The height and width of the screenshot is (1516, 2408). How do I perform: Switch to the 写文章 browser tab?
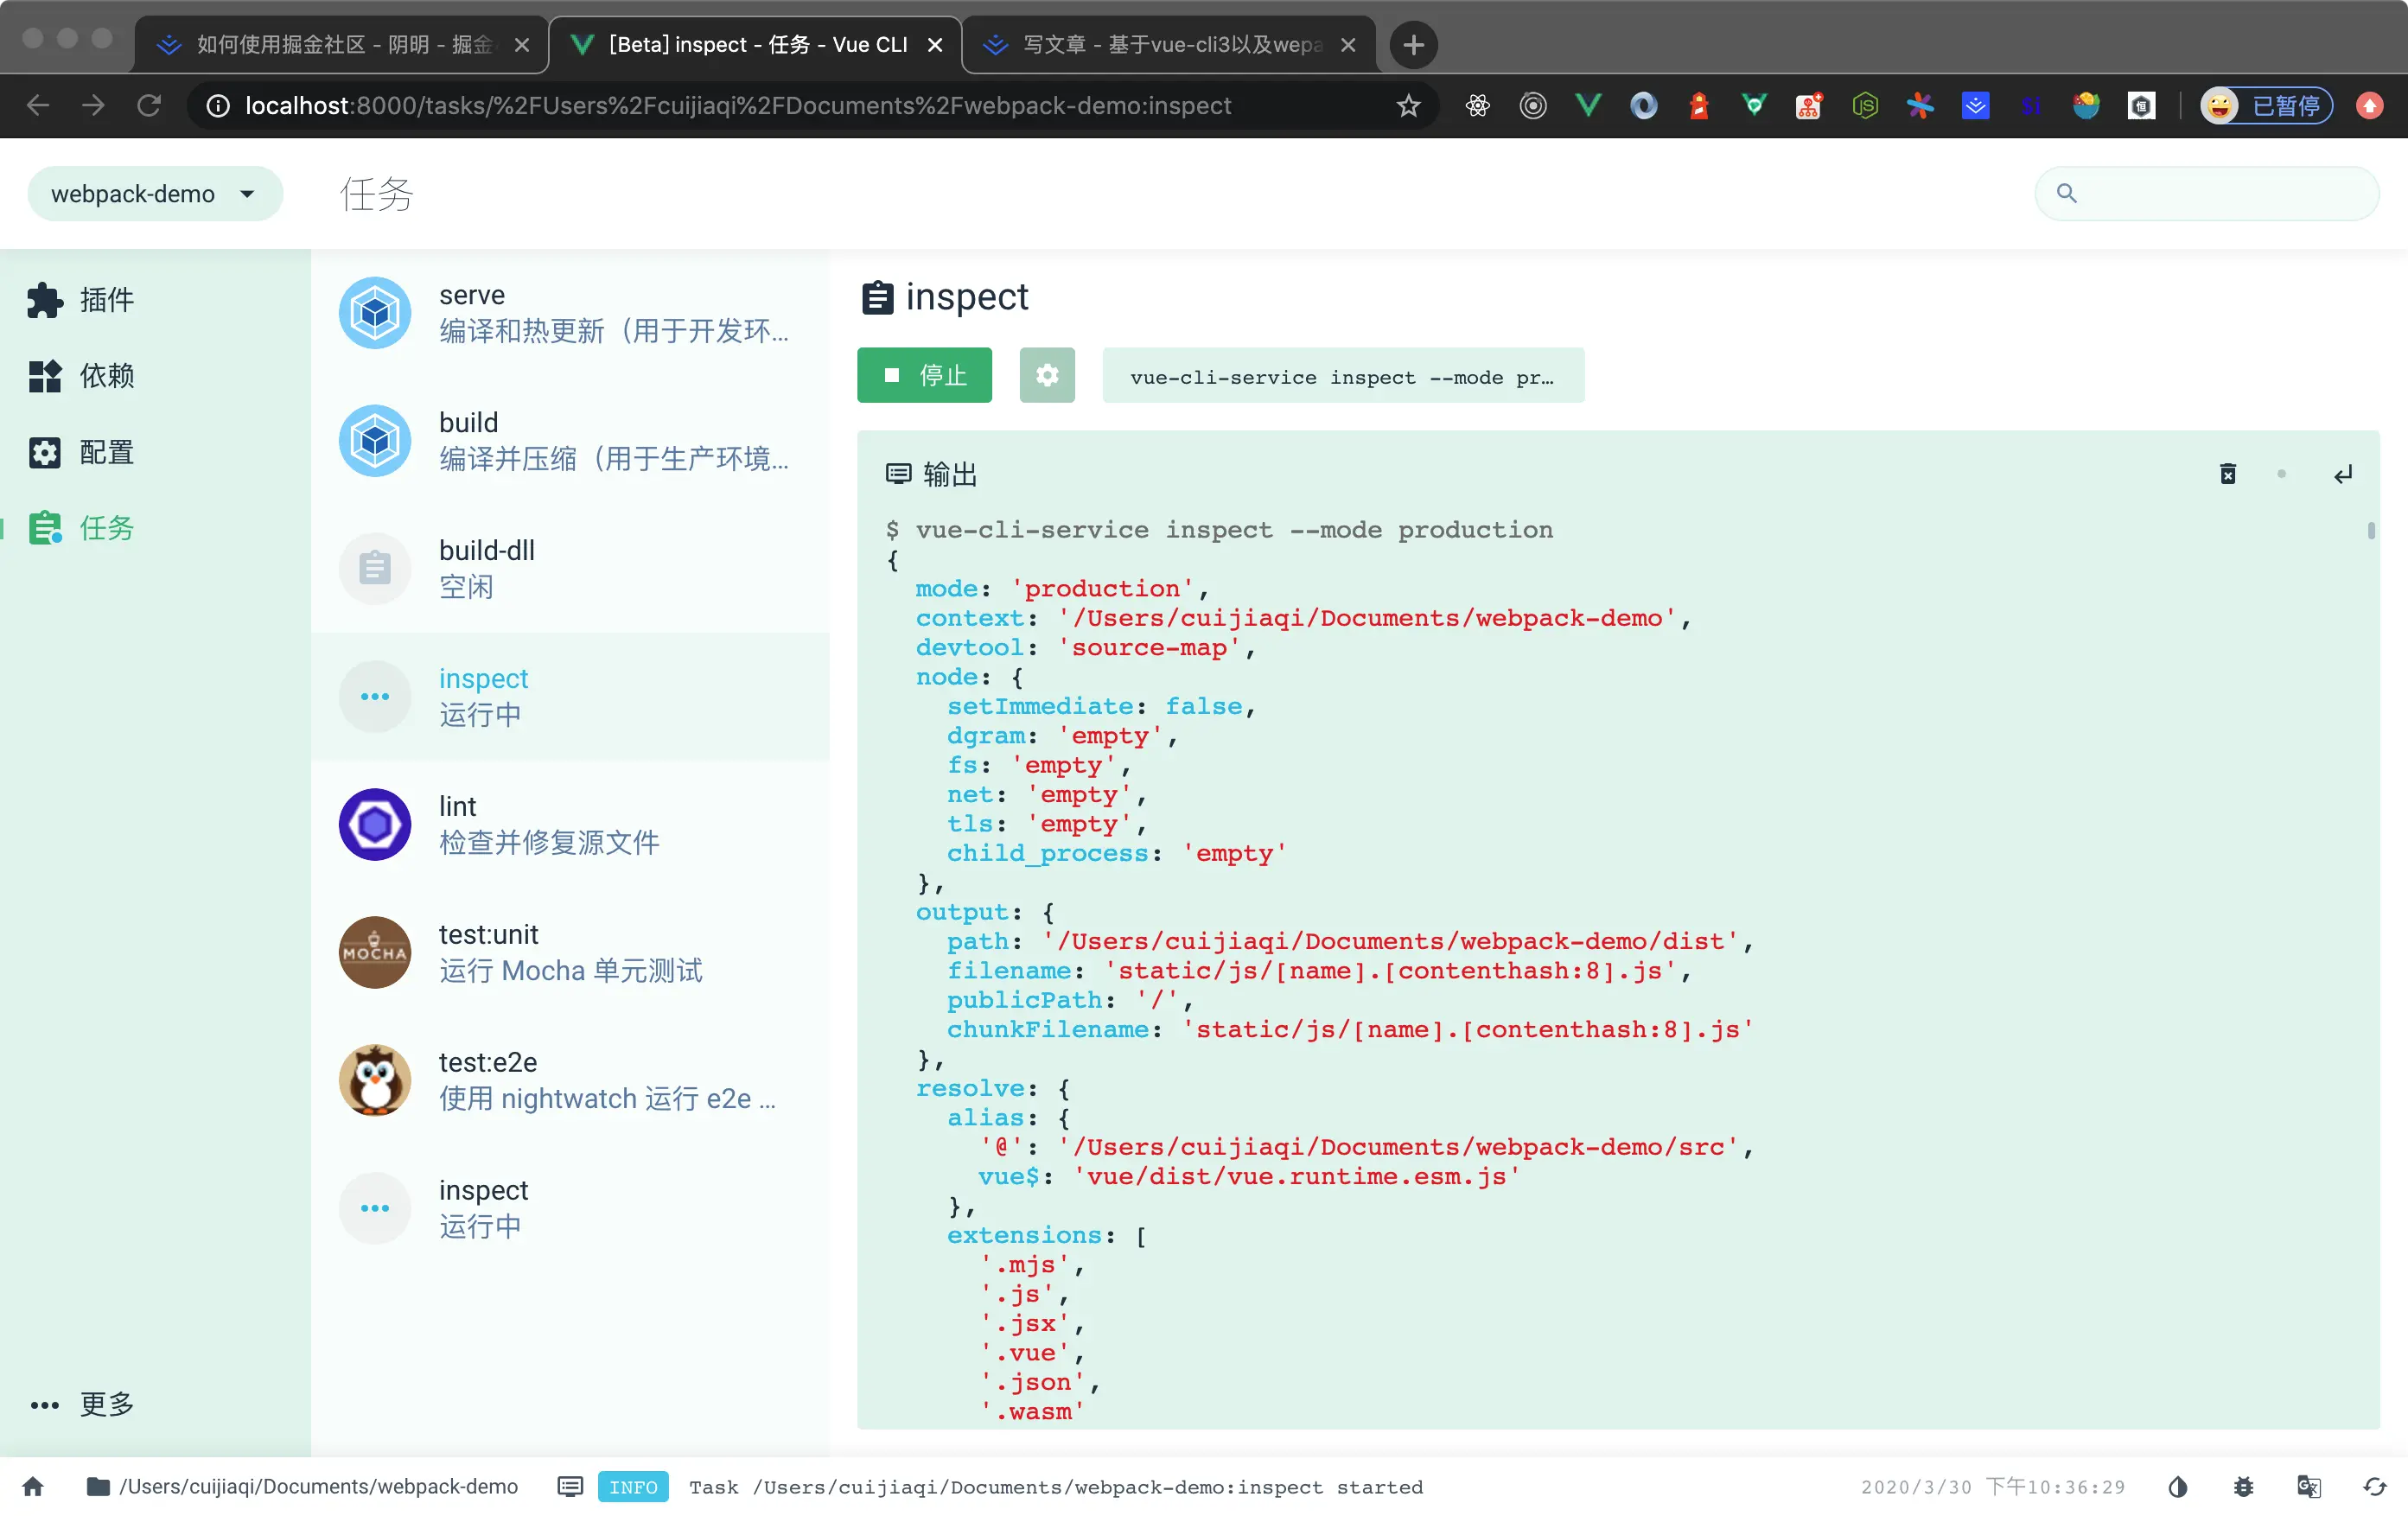pyautogui.click(x=1150, y=44)
